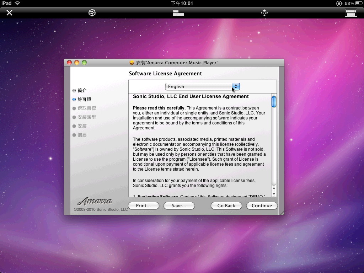Close the remote session with the X icon

[x=9, y=12]
